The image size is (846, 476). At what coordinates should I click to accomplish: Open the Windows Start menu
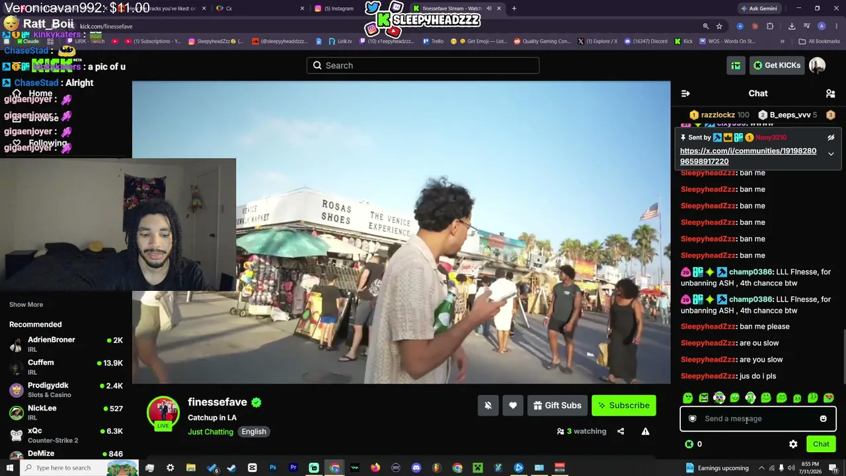[x=9, y=468]
